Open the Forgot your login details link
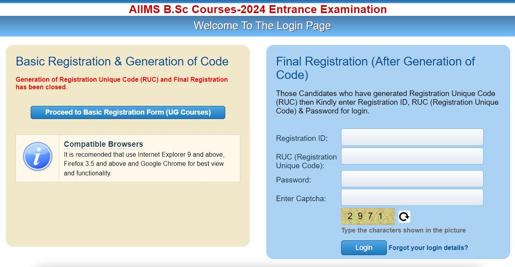 pos(429,248)
